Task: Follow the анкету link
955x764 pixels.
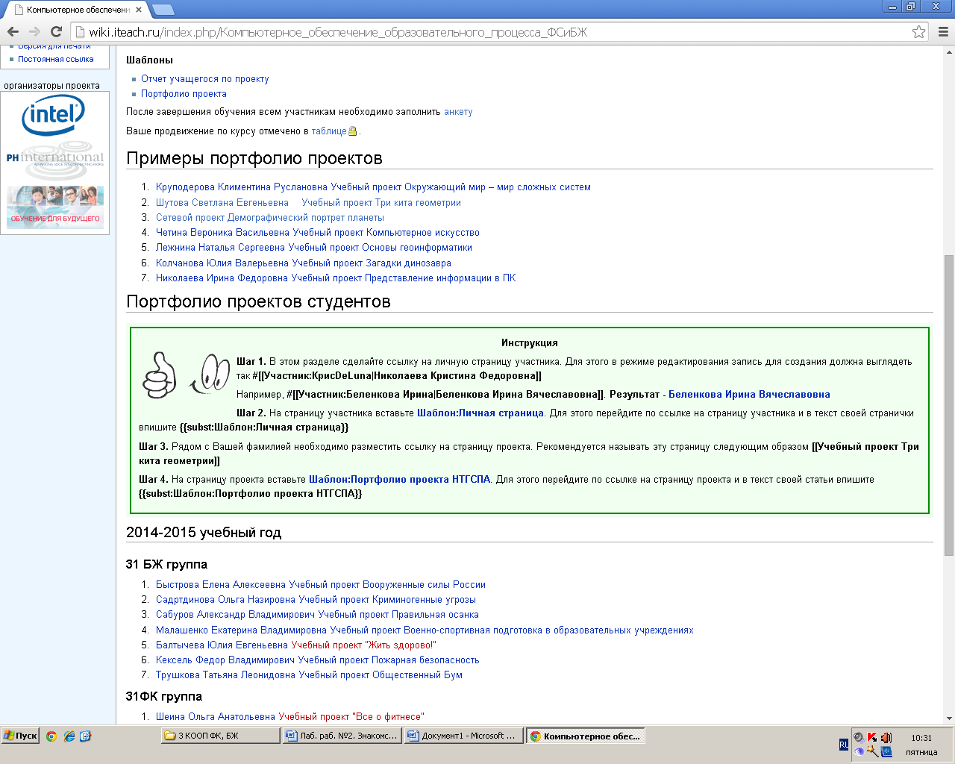Action: [458, 111]
